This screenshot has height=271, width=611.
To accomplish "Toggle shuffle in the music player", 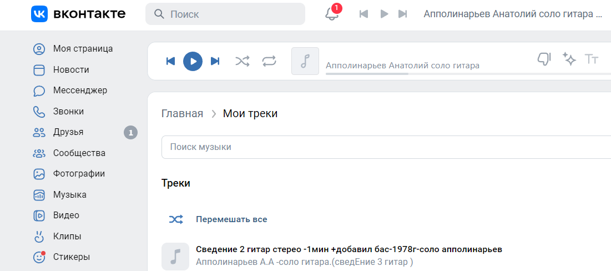I will coord(243,61).
